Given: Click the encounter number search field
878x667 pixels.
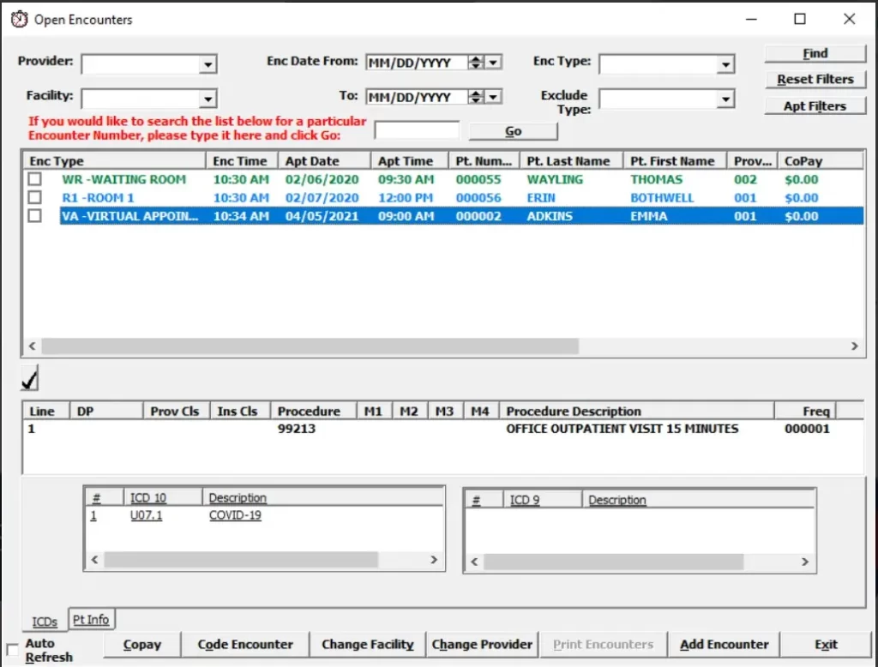Looking at the screenshot, I should [x=416, y=129].
